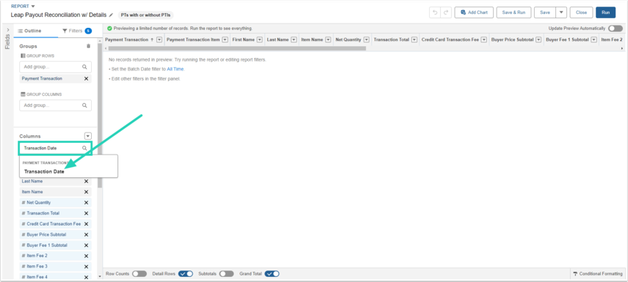Remove Item Fee 2 column with X
Screen dimensions: 628x282
[x=86, y=256]
